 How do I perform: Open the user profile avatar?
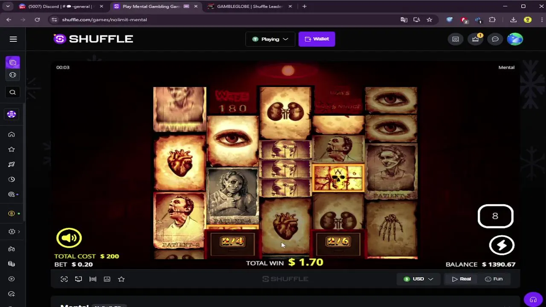tap(515, 39)
